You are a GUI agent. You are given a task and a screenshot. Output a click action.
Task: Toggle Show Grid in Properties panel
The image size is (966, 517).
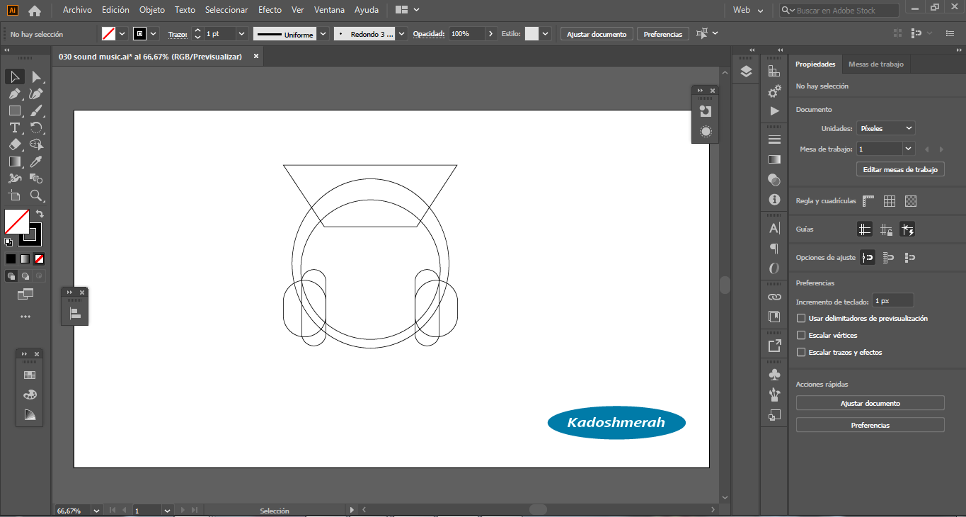pyautogui.click(x=890, y=201)
